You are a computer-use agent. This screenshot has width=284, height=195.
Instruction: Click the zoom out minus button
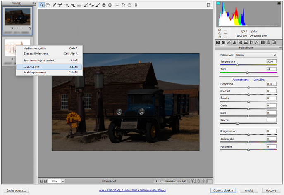(41, 181)
